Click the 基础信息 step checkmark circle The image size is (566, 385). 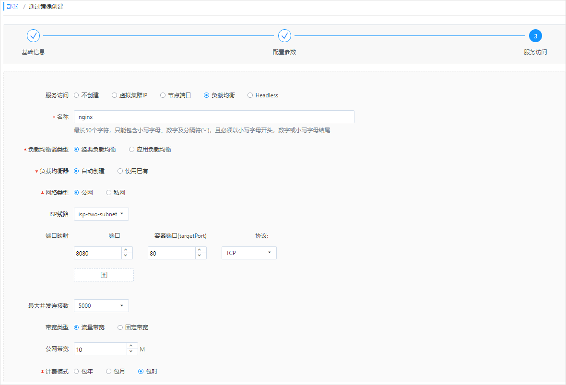point(33,36)
